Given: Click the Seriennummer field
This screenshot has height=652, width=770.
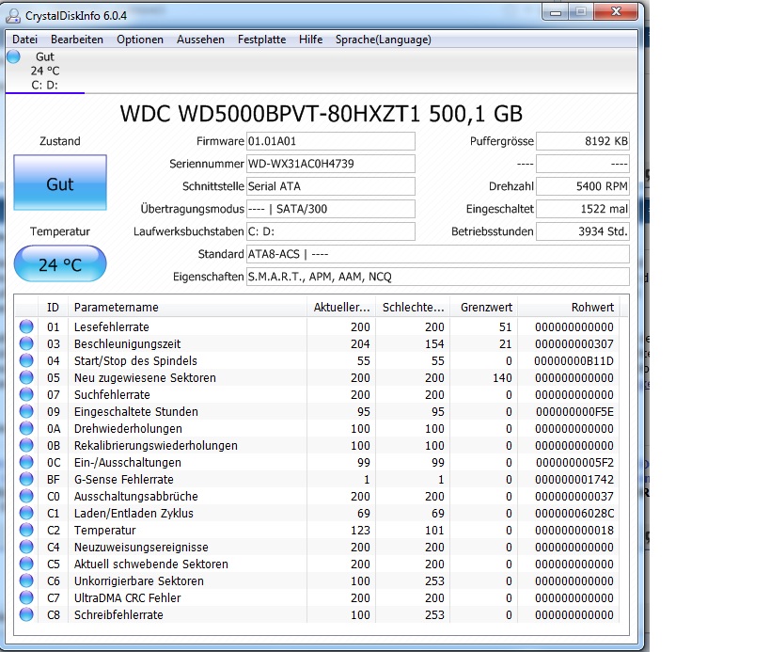Looking at the screenshot, I should (331, 164).
